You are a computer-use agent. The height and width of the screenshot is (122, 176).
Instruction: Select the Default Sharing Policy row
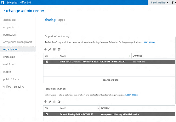tap(109, 114)
